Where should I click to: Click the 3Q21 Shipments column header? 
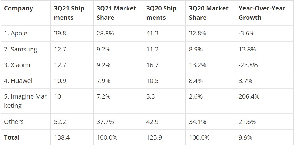(69, 13)
